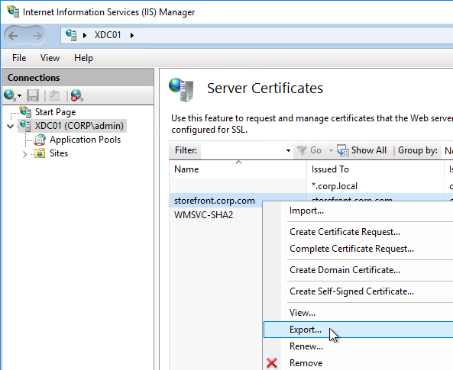Choose Create Certificate Request...

pyautogui.click(x=358, y=232)
